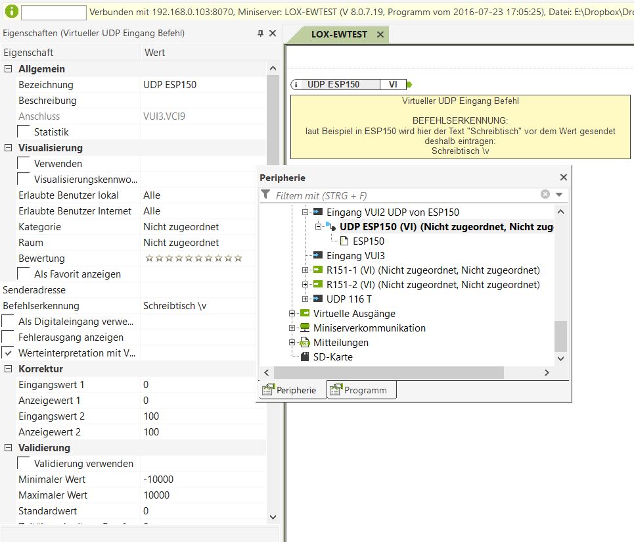Switch to the Programm tab

tap(362, 390)
